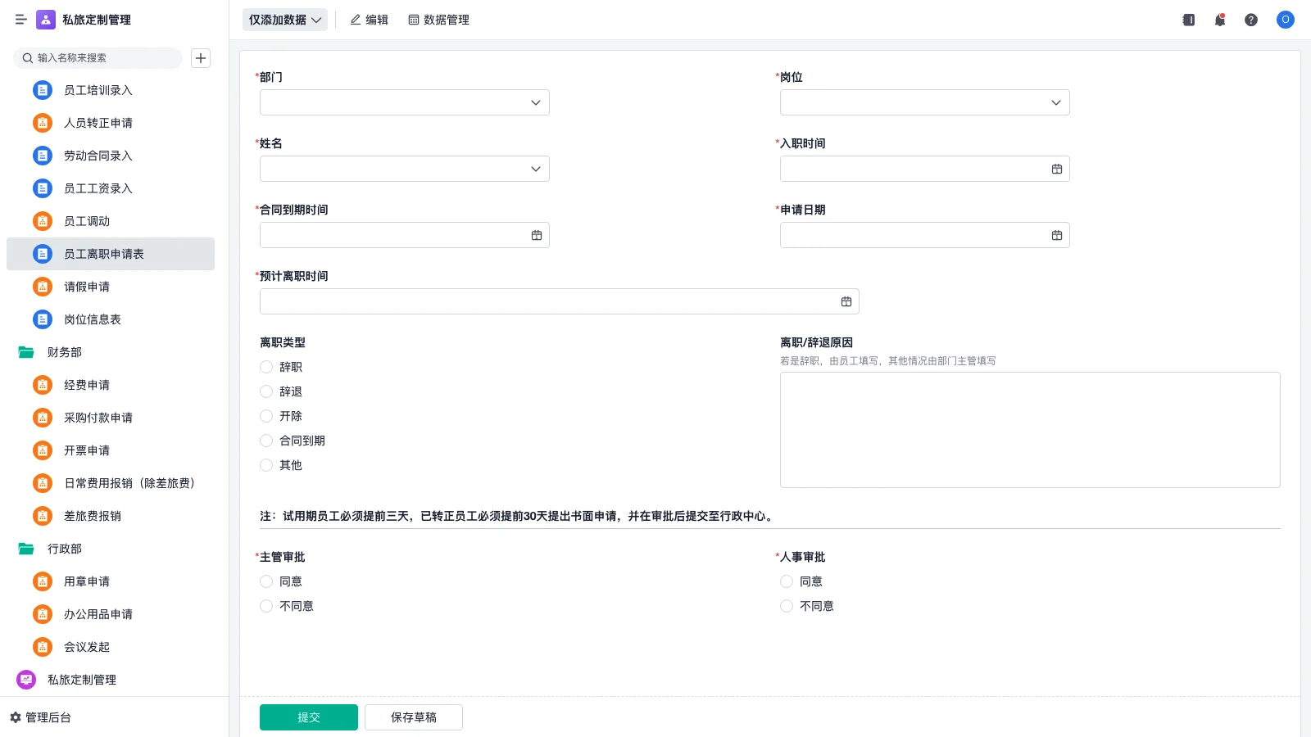Image resolution: width=1311 pixels, height=737 pixels.
Task: Collapse the sidebar via hamburger icon
Action: [21, 20]
